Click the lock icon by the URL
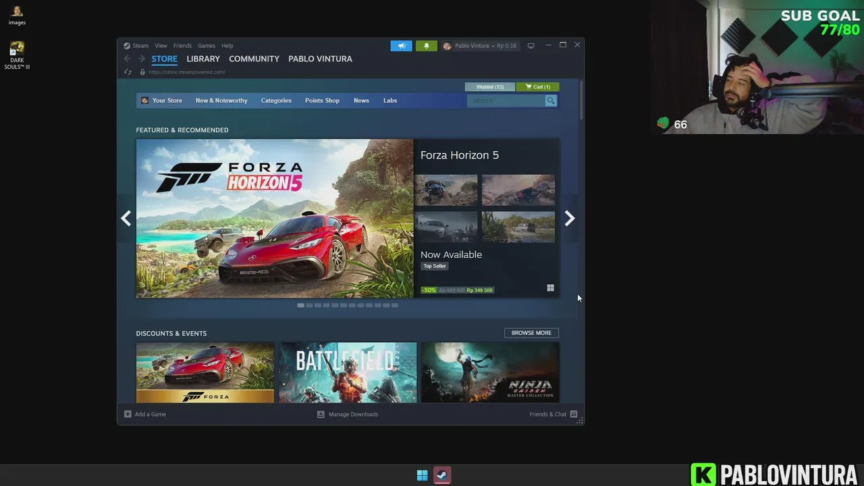The image size is (864, 486). coord(142,72)
